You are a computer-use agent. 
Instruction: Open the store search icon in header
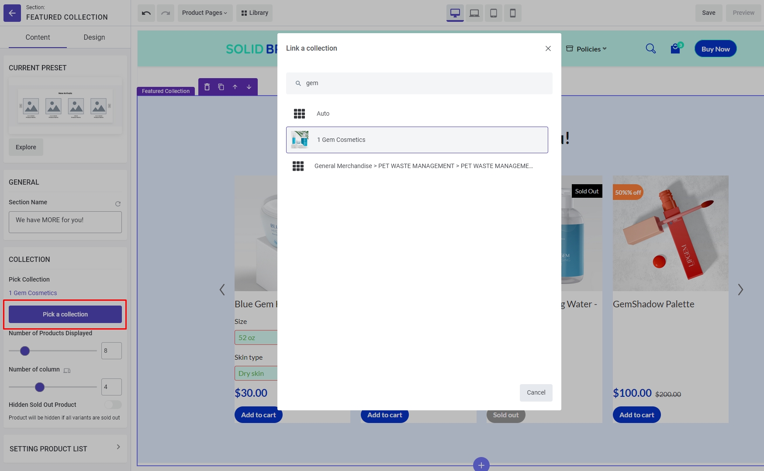(651, 48)
